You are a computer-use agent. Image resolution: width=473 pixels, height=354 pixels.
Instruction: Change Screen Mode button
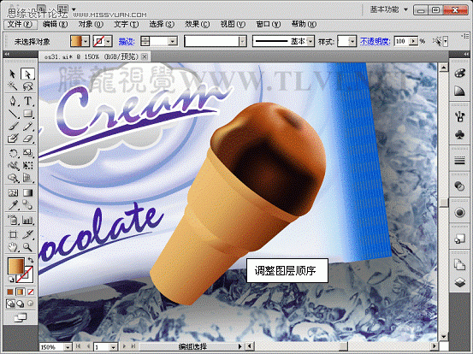(x=21, y=317)
